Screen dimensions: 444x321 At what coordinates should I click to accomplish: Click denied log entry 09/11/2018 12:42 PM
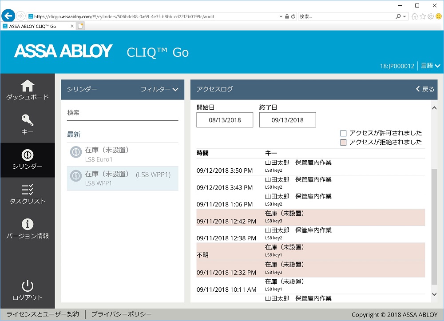tap(311, 218)
